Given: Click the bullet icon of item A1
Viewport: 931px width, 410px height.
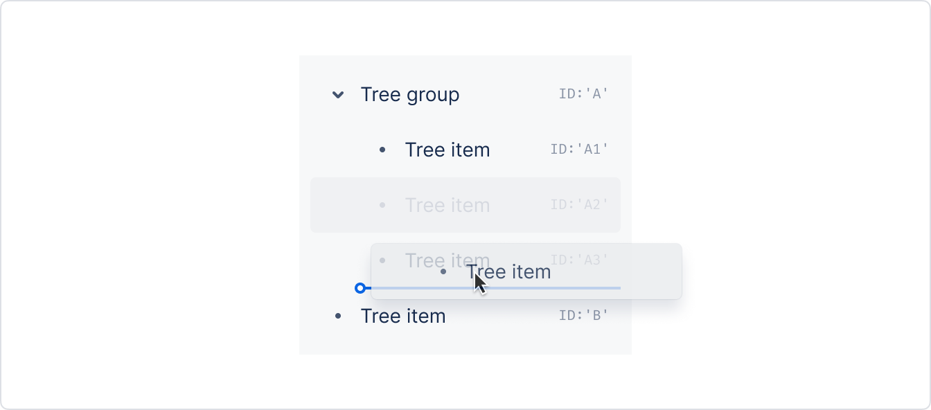Looking at the screenshot, I should tap(382, 150).
